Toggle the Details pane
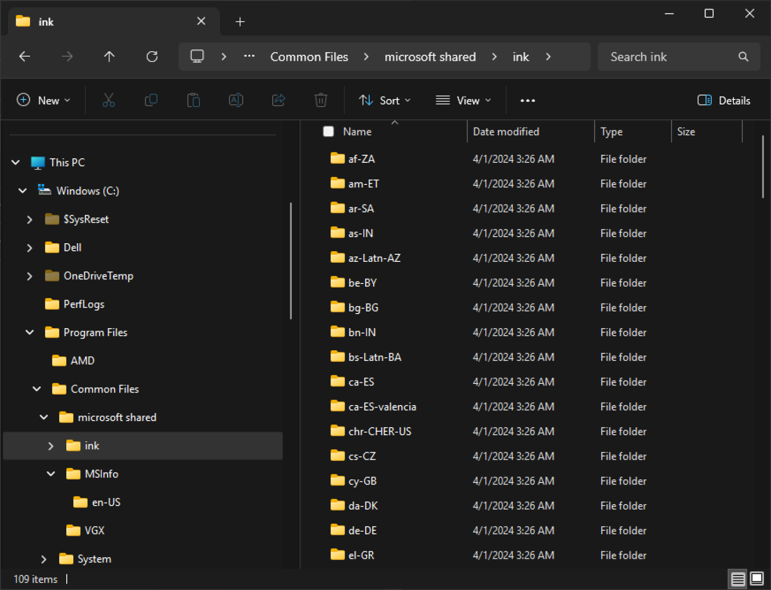Viewport: 771px width, 590px height. [723, 100]
